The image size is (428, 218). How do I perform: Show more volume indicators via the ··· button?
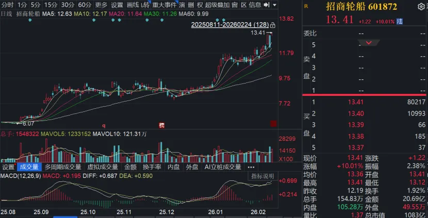(251, 167)
